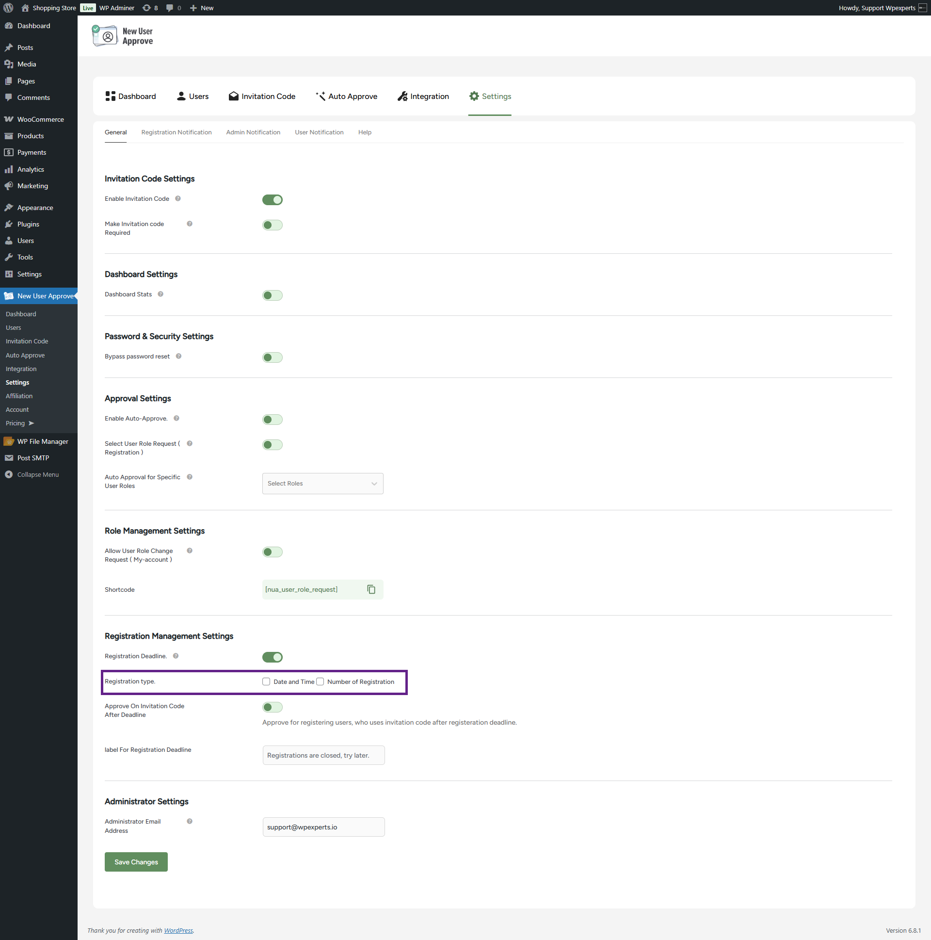This screenshot has width=931, height=940.
Task: Click help icon beside Administrator Email Address
Action: (190, 821)
